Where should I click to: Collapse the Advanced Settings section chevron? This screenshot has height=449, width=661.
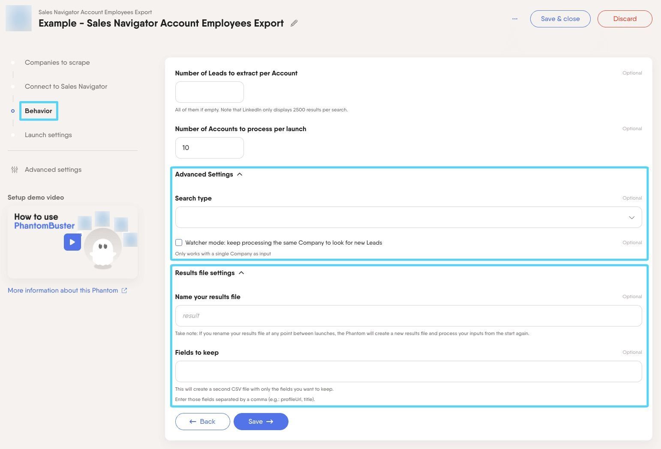[x=240, y=174]
